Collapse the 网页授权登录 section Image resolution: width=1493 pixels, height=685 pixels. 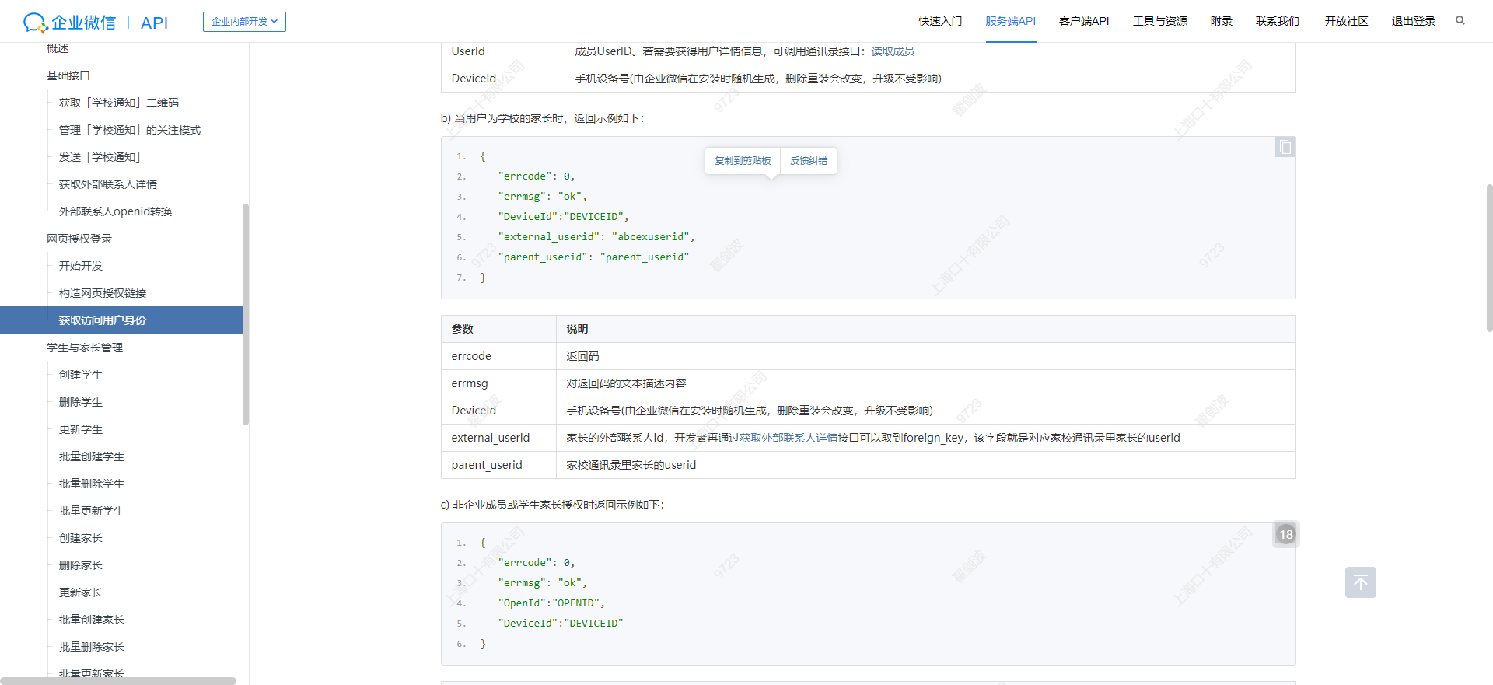tap(79, 239)
